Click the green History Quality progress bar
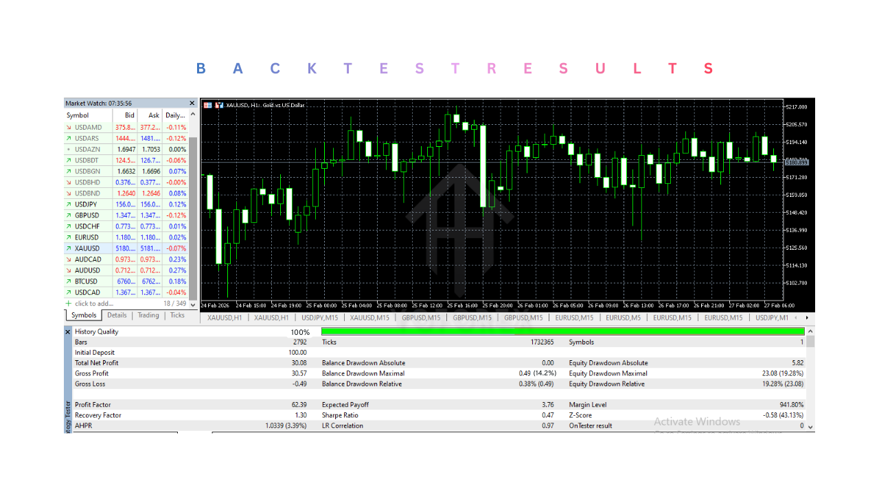The width and height of the screenshot is (879, 494). (563, 331)
